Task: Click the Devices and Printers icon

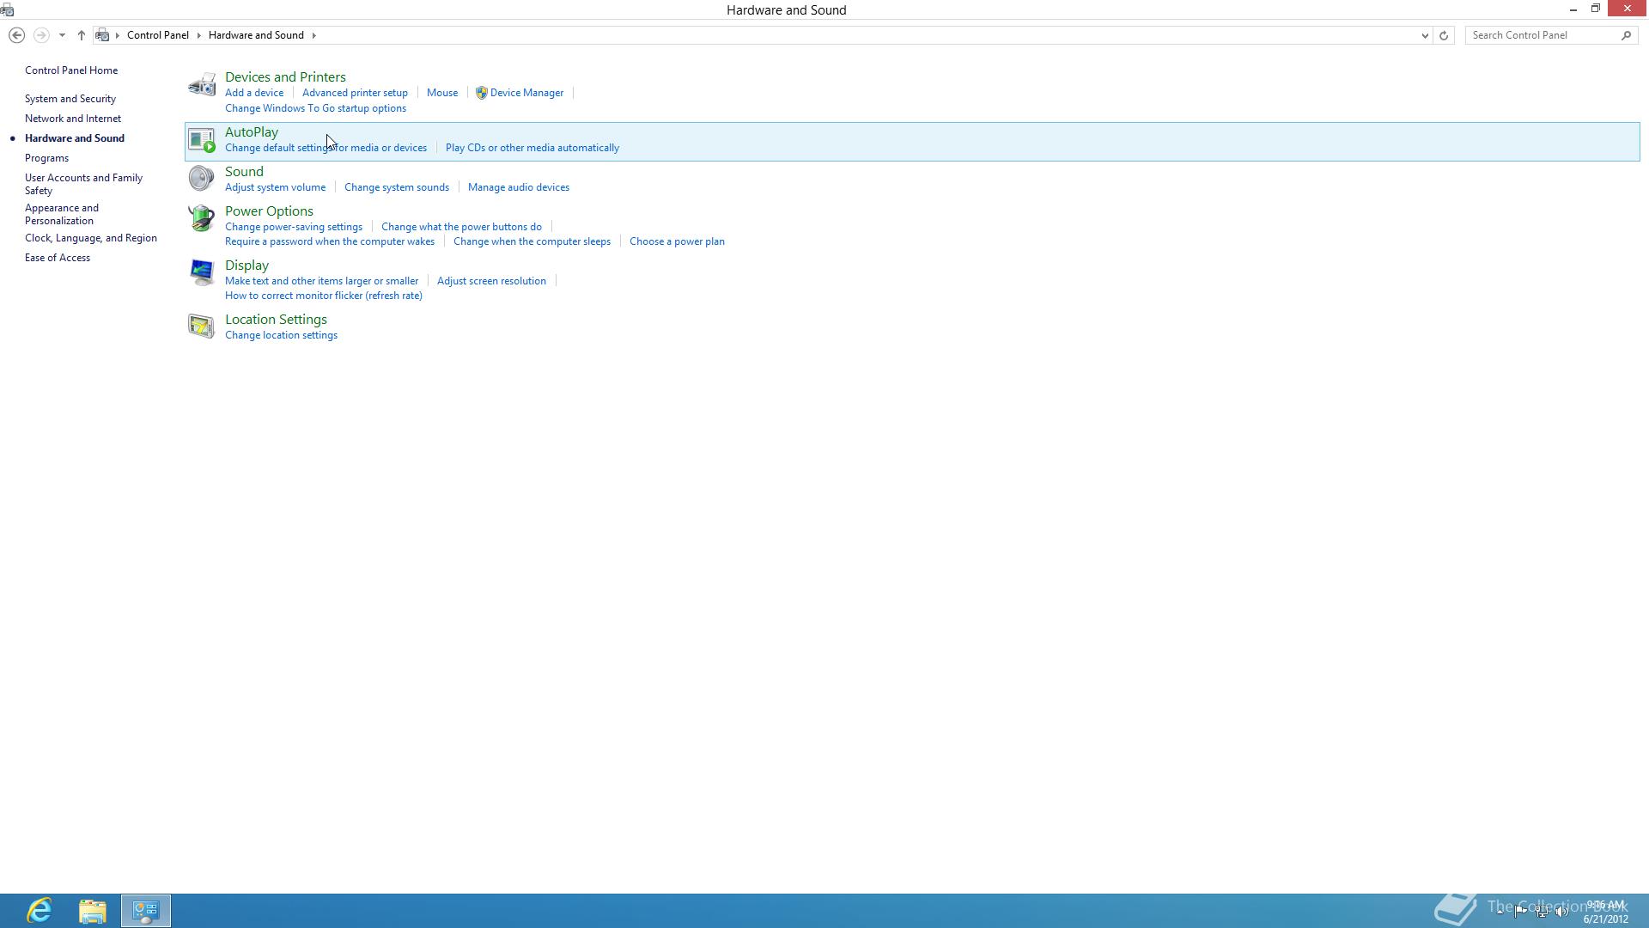Action: point(202,85)
